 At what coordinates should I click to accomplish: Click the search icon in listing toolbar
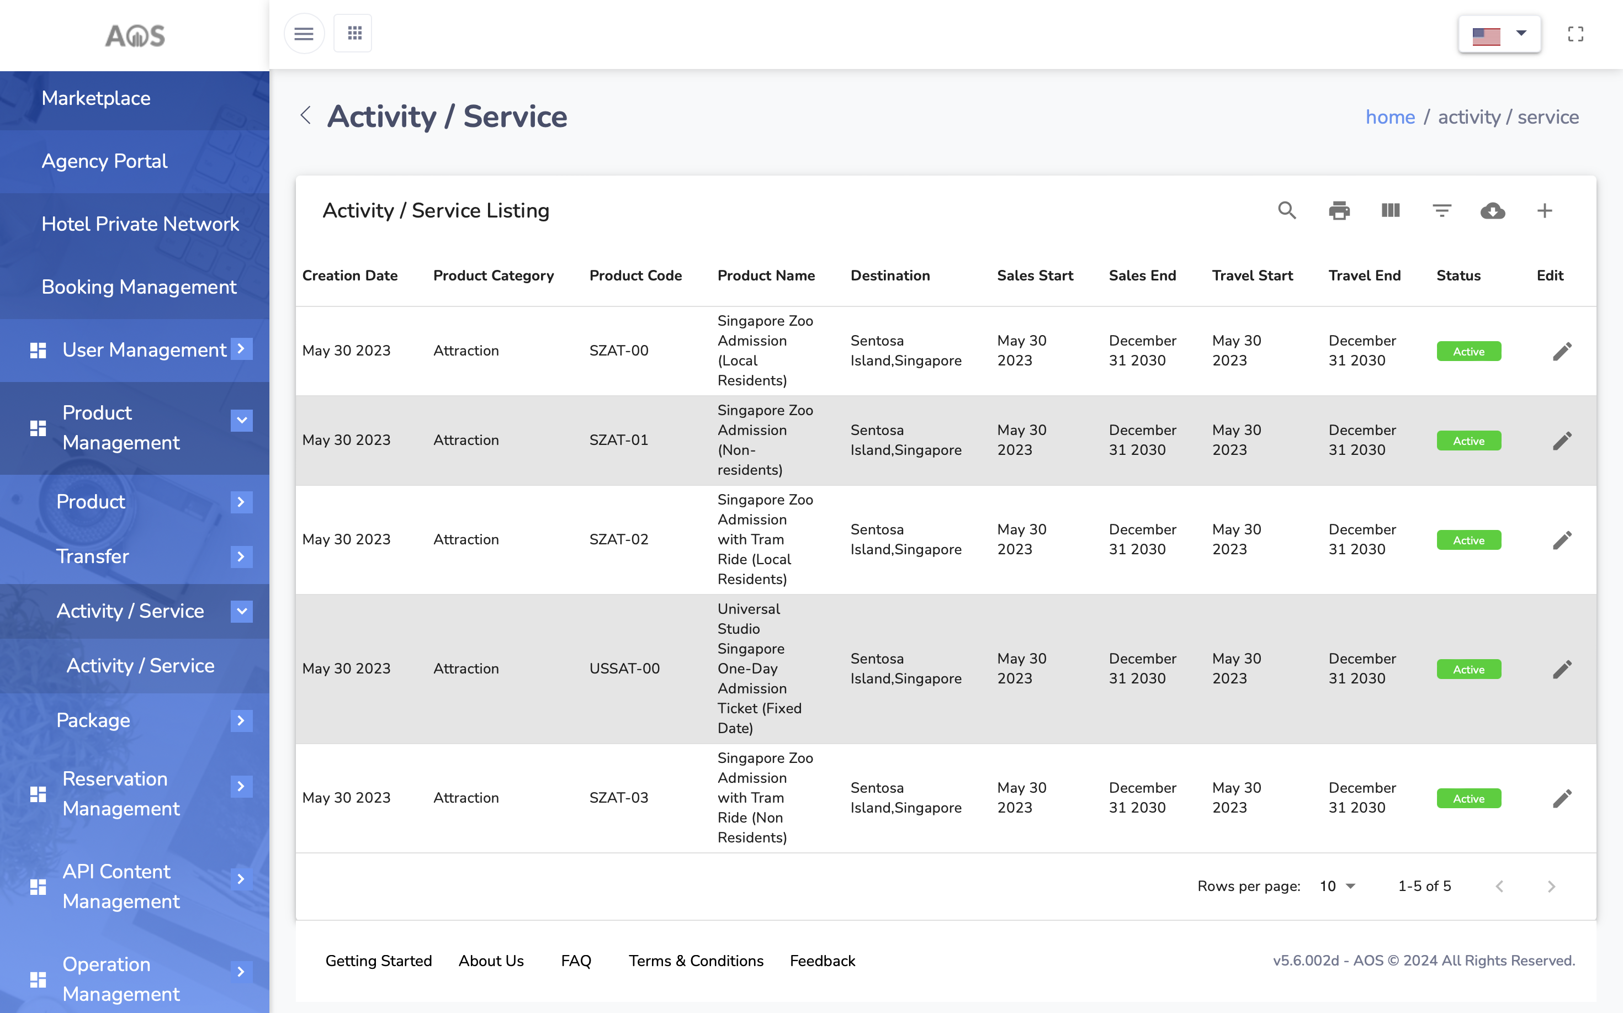[x=1287, y=210]
